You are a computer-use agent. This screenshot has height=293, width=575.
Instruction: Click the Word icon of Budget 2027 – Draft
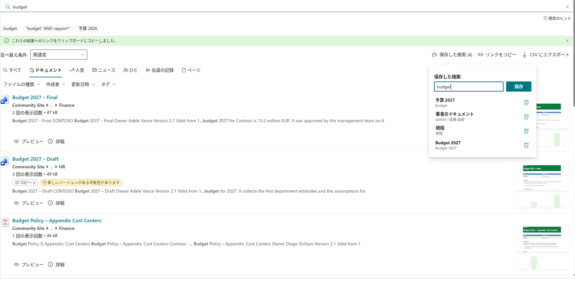[x=5, y=161]
